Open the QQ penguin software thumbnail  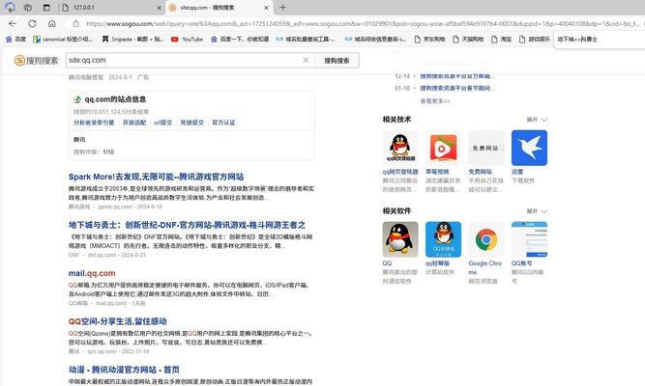pos(400,239)
